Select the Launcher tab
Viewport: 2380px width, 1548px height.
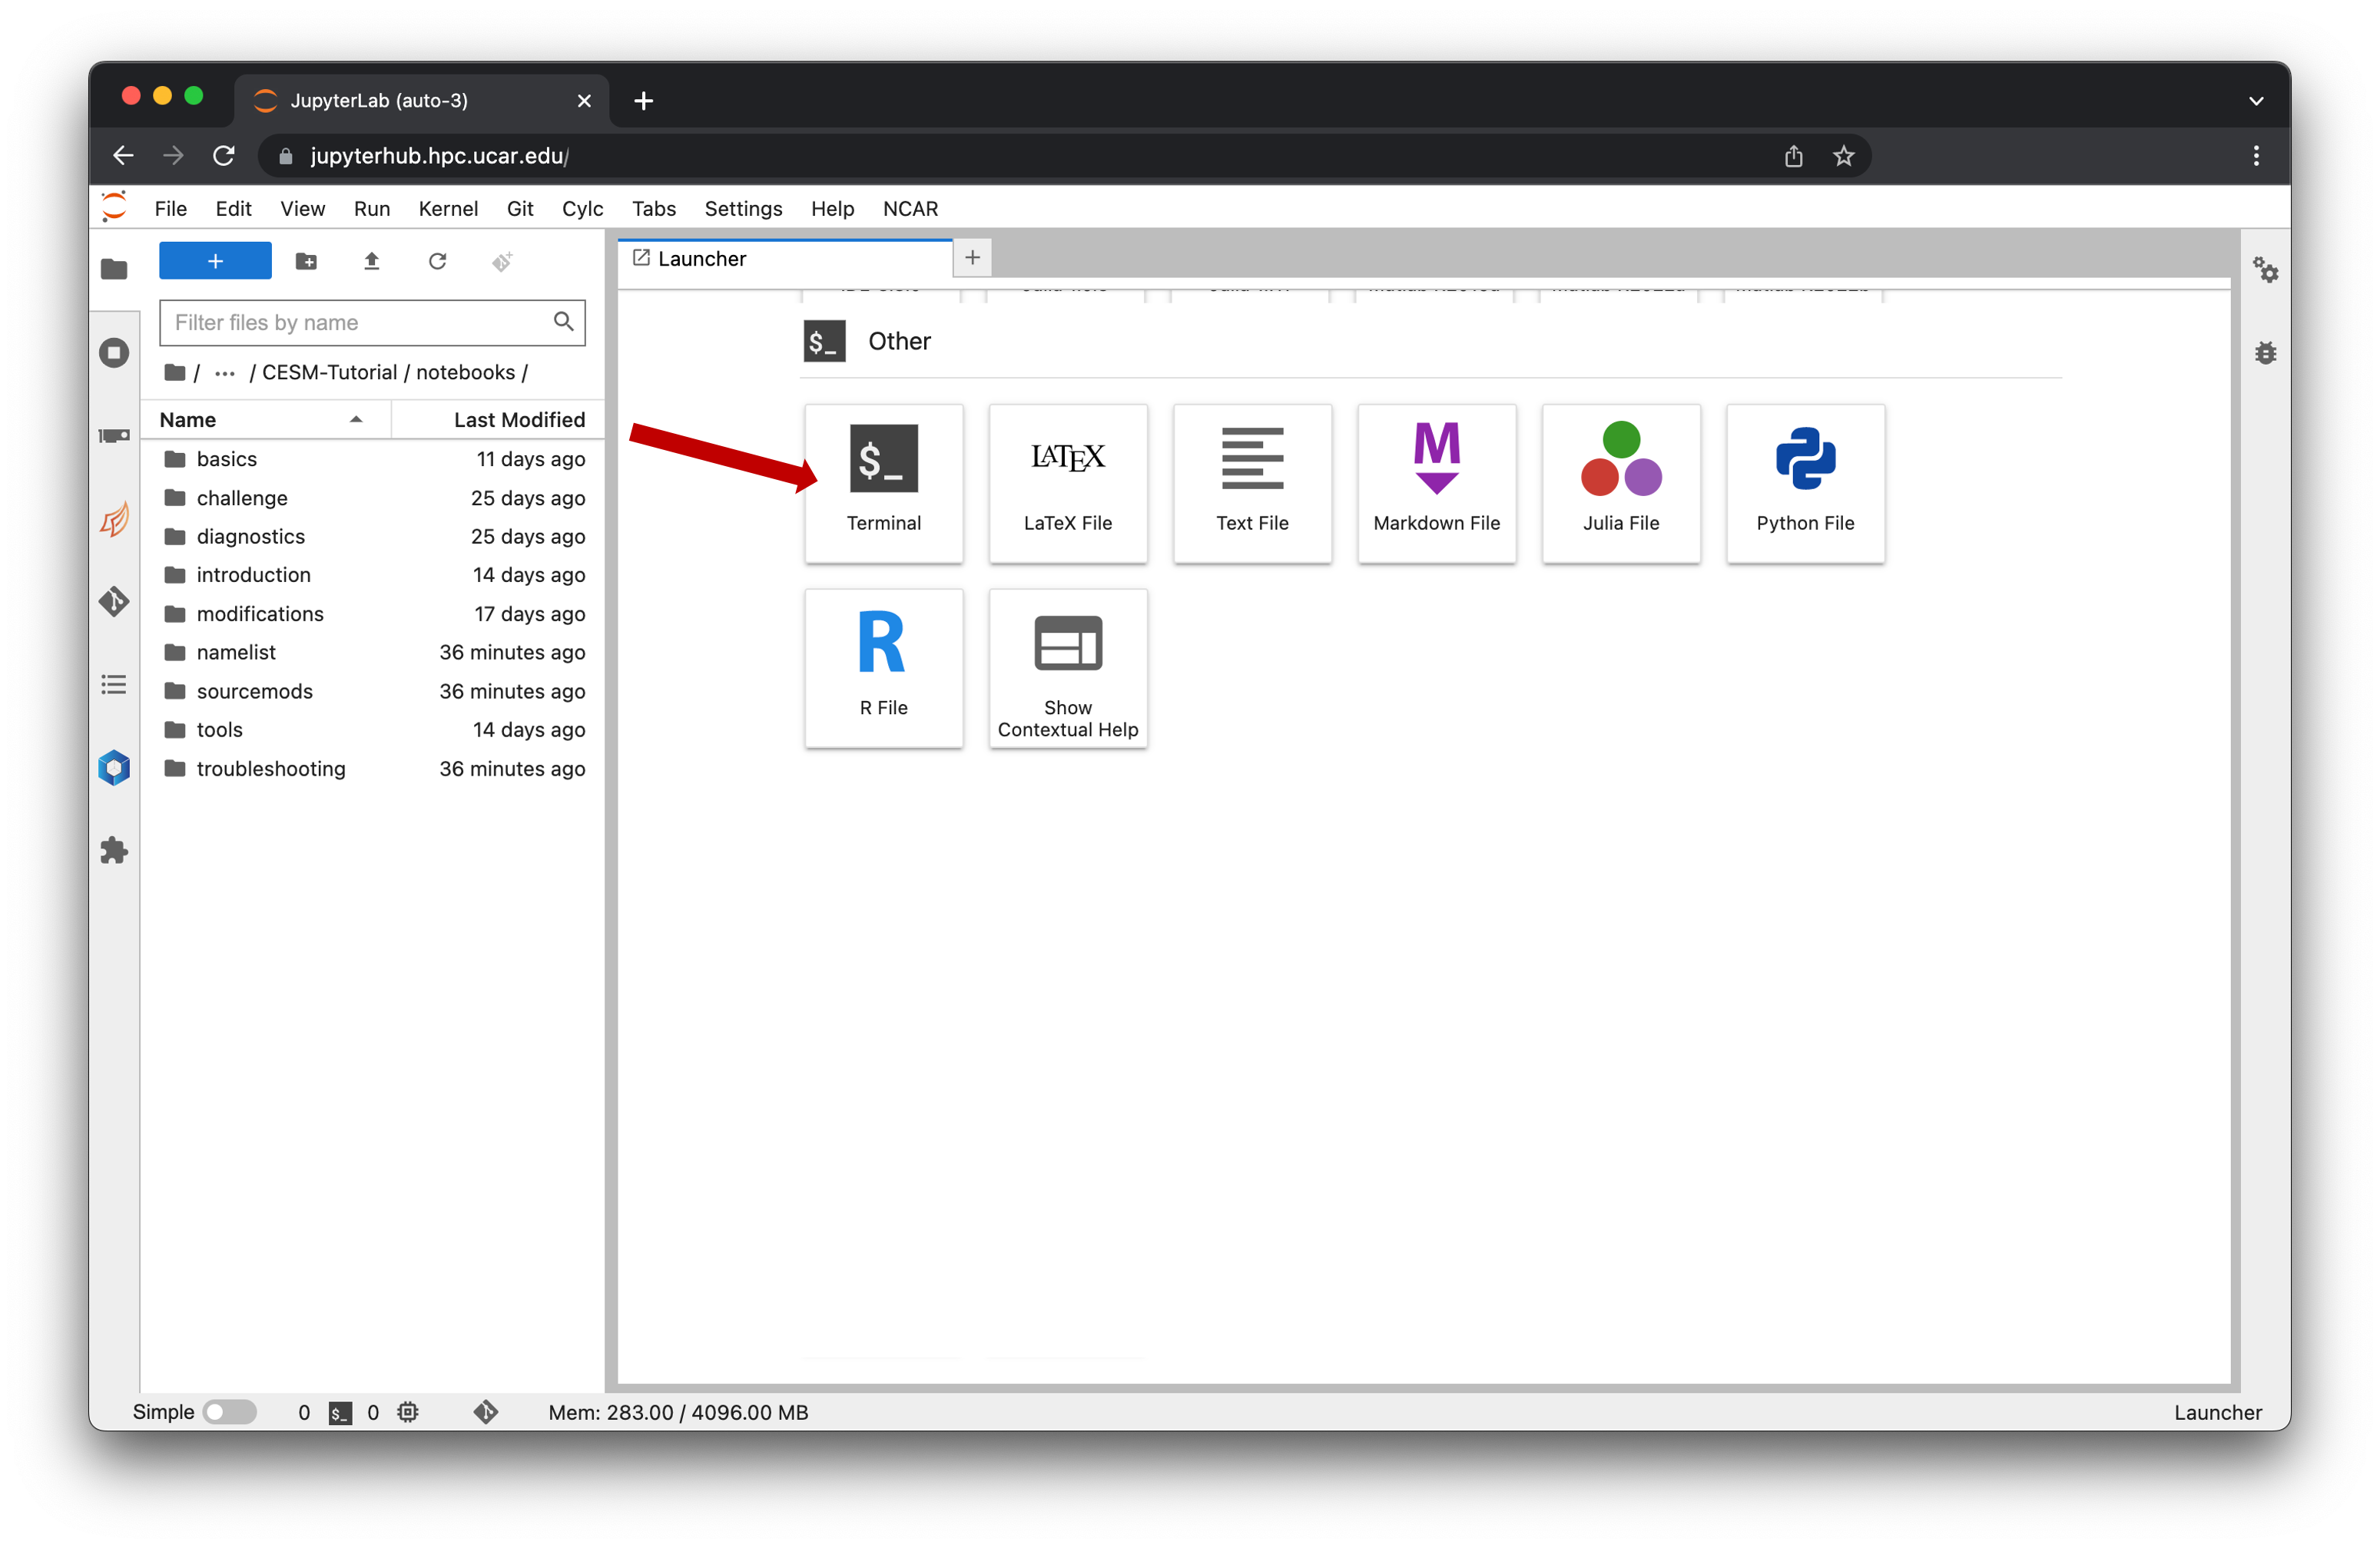[x=785, y=259]
